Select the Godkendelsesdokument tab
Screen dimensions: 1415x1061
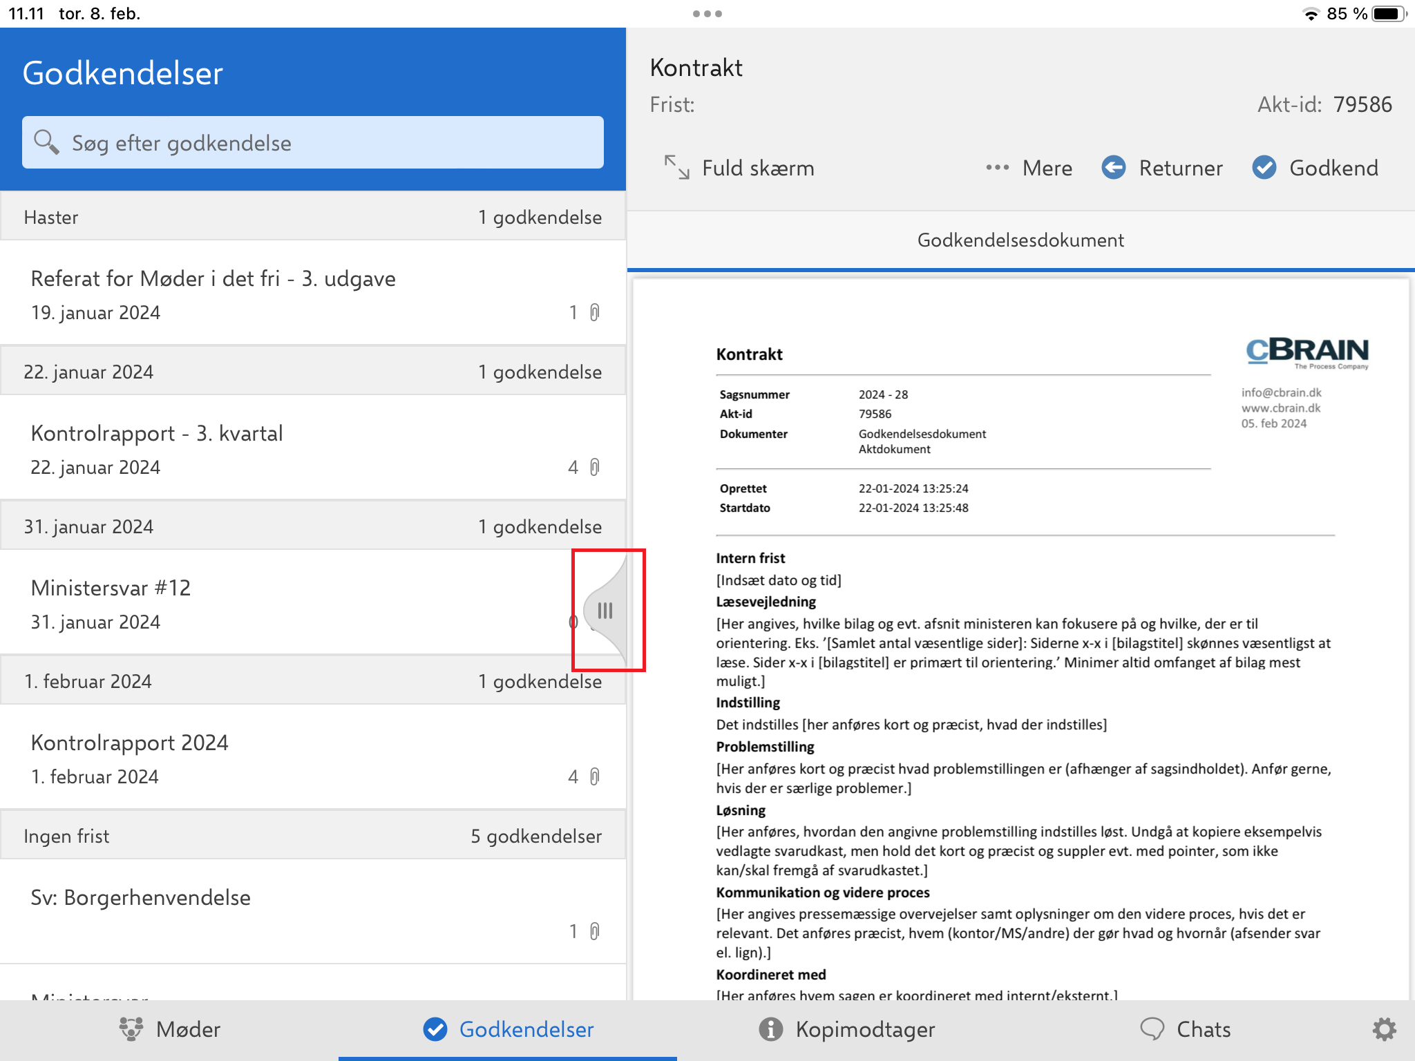(1020, 240)
